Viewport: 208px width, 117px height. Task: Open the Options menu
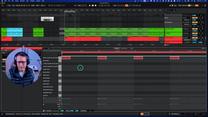[x=38, y=1]
